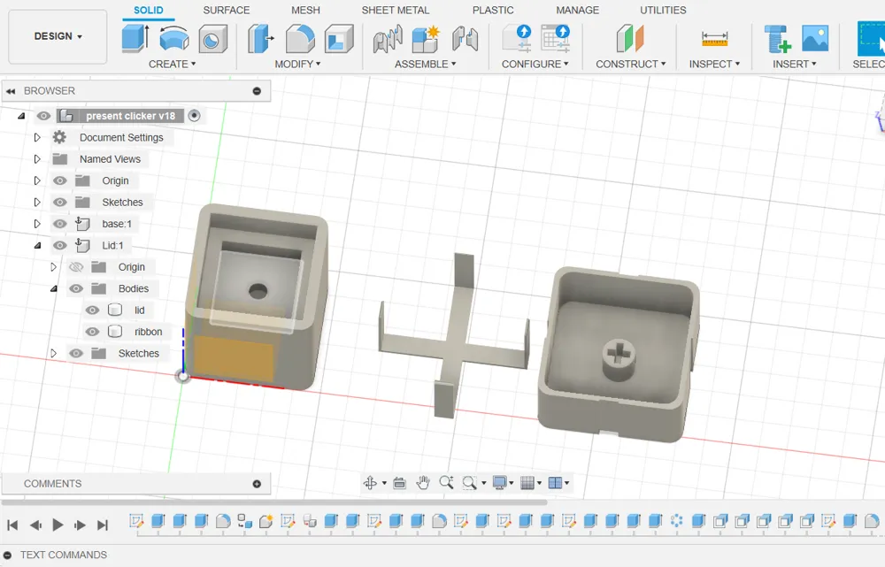This screenshot has height=567, width=885.
Task: Open the INSPECT menu
Action: 714,65
